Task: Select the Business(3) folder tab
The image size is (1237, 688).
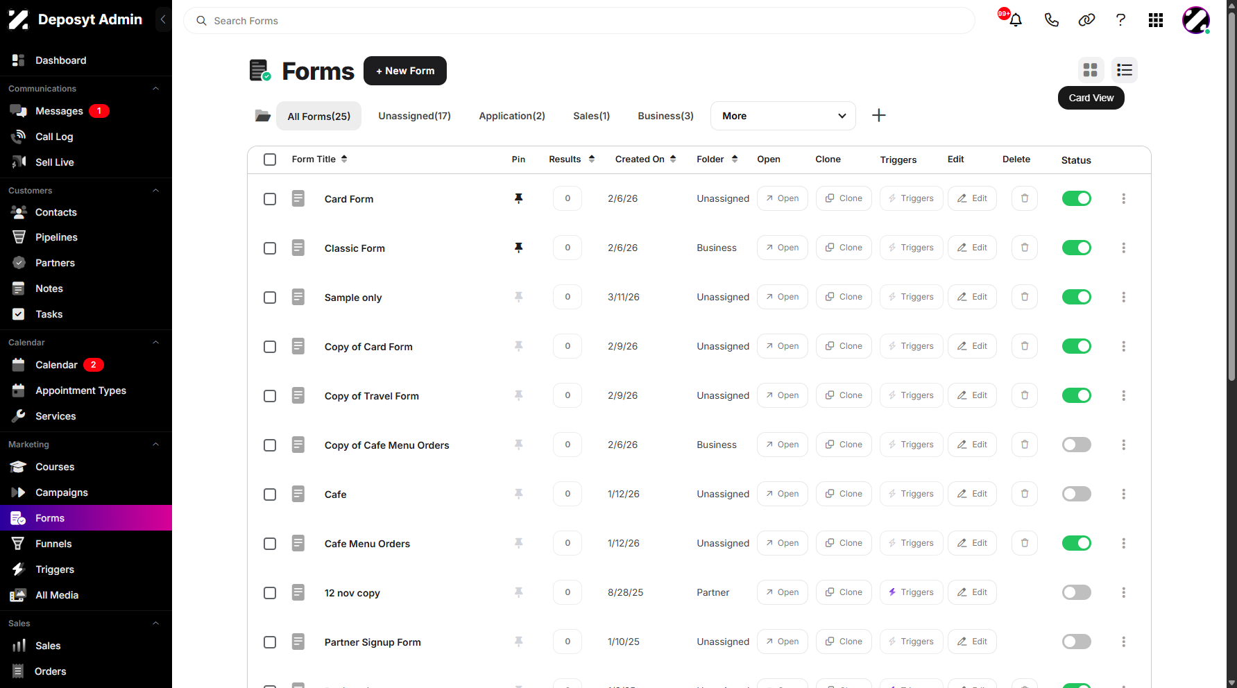Action: [x=665, y=116]
